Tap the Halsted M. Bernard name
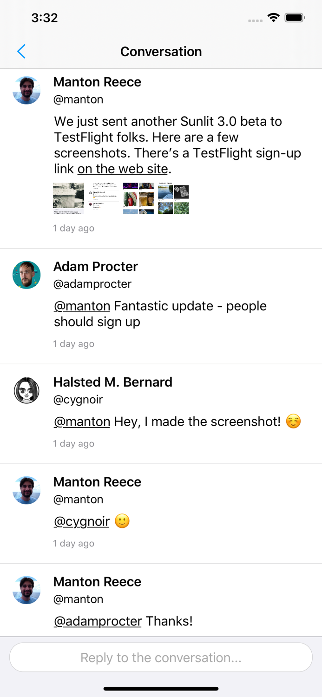The height and width of the screenshot is (697, 322). click(x=113, y=382)
